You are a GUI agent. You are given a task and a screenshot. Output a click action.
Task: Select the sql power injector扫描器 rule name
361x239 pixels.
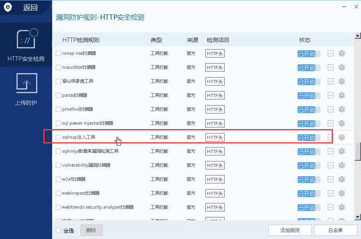click(x=88, y=123)
